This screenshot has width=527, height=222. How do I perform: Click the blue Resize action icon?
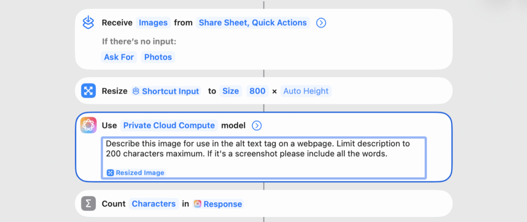[x=89, y=91]
